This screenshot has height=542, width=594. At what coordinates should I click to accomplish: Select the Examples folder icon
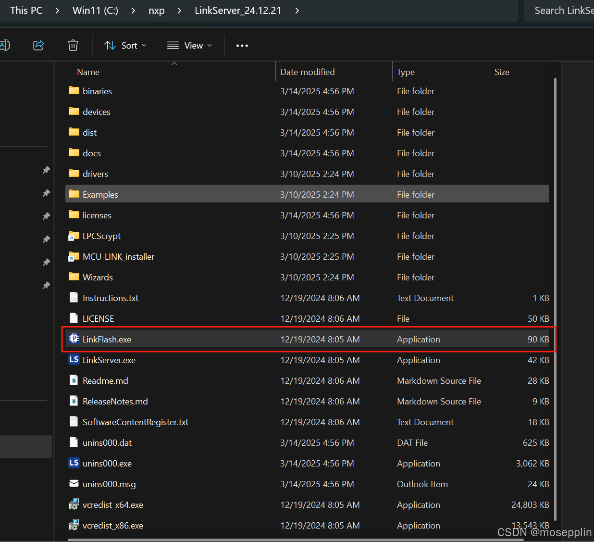tap(74, 194)
